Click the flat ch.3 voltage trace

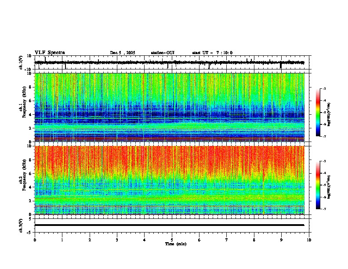point(170,225)
